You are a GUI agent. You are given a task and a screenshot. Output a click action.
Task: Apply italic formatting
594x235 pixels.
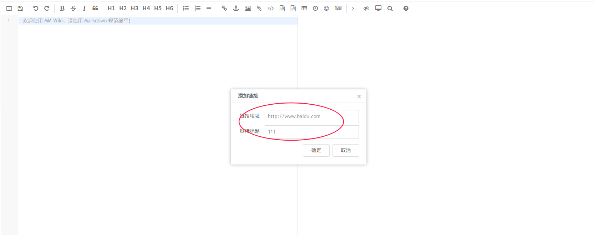click(84, 8)
